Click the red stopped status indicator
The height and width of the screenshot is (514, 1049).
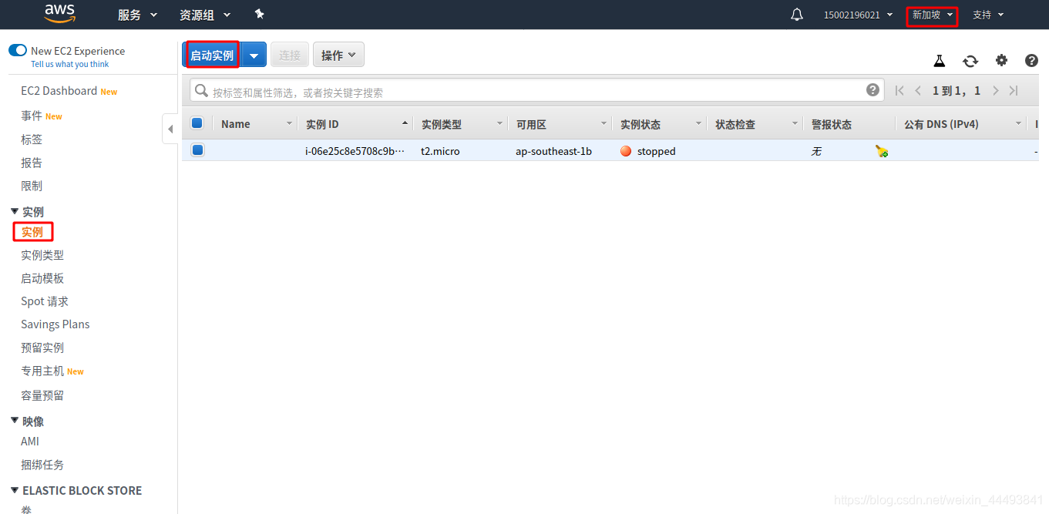(x=626, y=151)
